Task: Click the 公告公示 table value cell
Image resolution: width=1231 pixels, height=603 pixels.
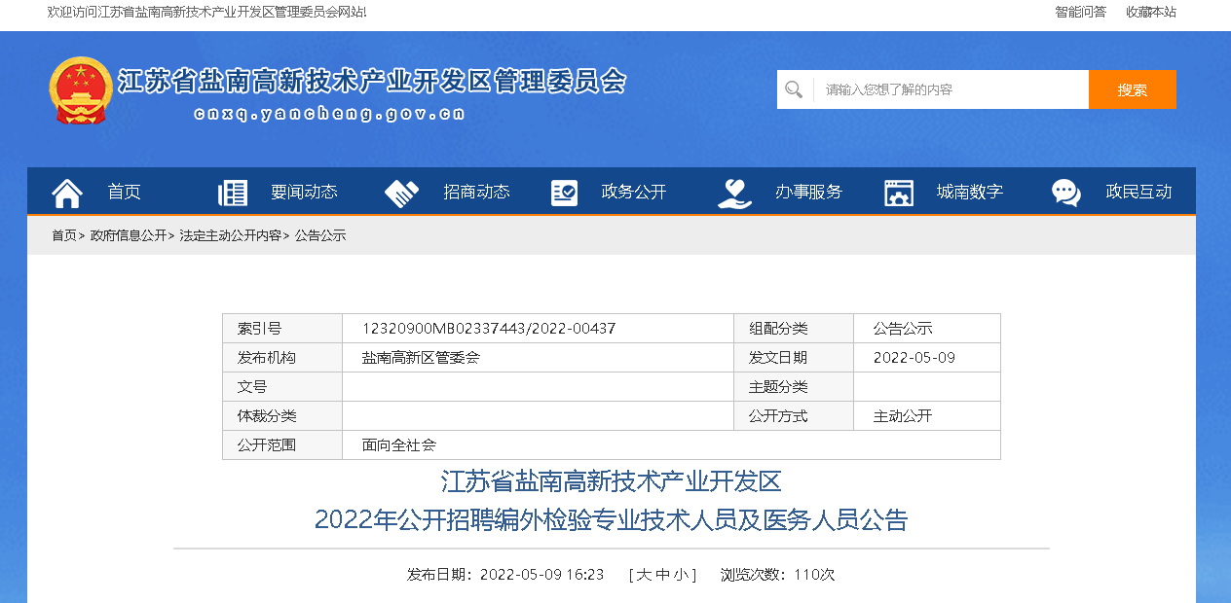Action: click(927, 329)
